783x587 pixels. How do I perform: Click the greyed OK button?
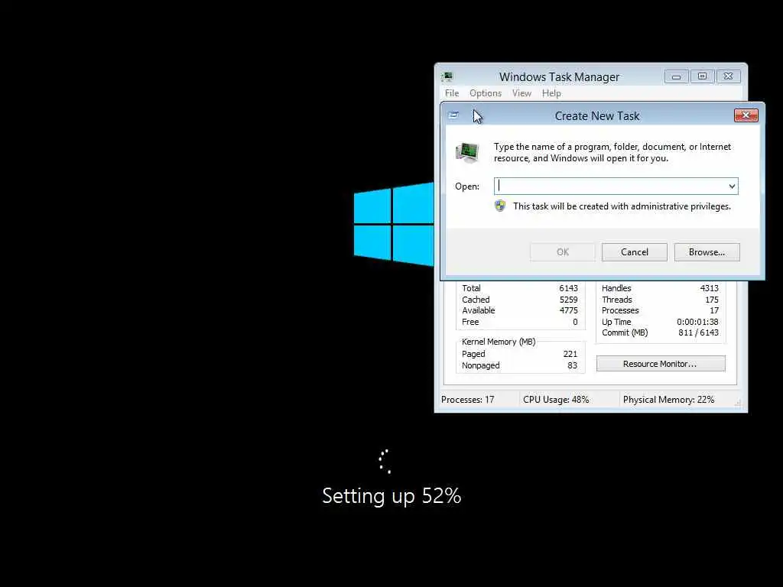[x=563, y=252]
